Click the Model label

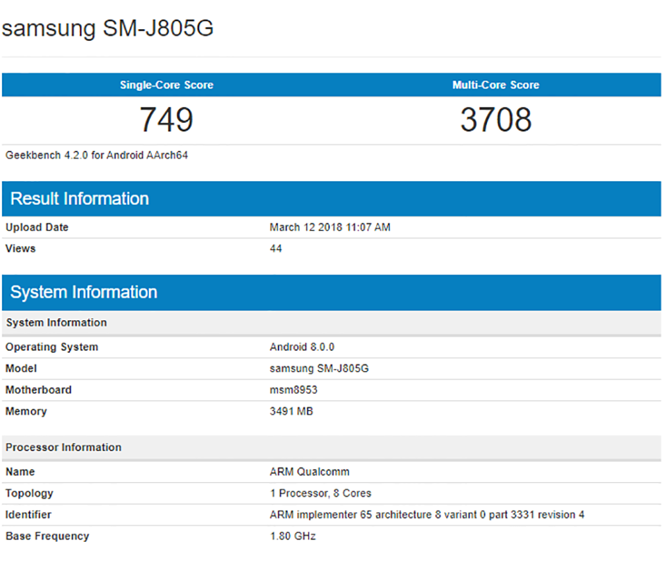click(21, 368)
